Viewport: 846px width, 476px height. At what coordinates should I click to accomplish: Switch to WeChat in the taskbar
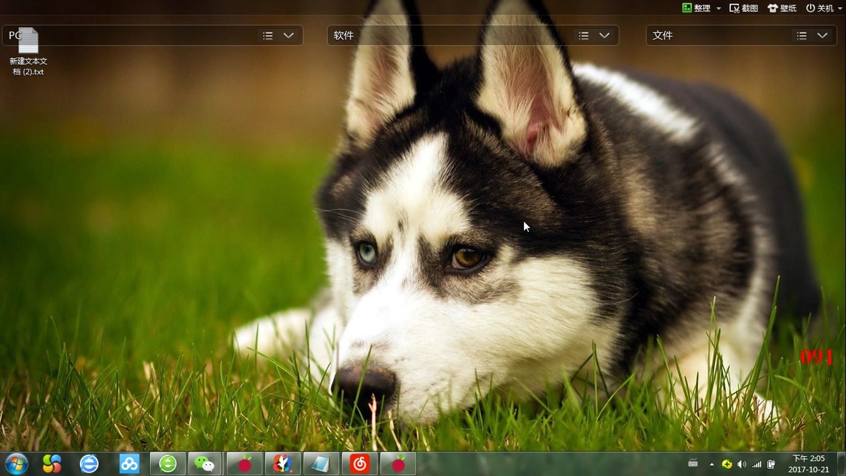point(206,463)
